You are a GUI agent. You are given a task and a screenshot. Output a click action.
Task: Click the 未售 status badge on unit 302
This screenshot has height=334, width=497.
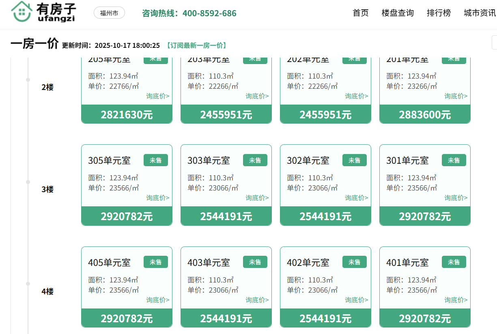[x=354, y=160]
